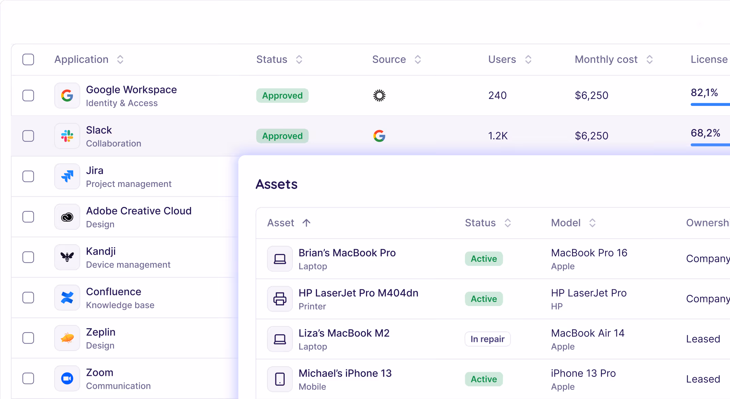This screenshot has height=399, width=730.
Task: Toggle ascending sort on the Asset column
Action: tap(306, 223)
